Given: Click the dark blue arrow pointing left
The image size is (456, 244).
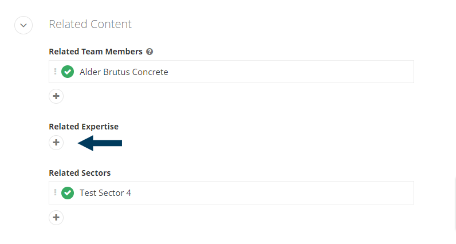Looking at the screenshot, I should (100, 143).
